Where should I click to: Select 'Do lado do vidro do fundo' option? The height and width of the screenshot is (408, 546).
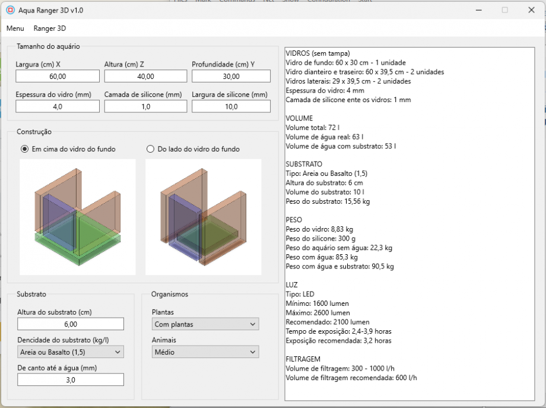click(150, 149)
